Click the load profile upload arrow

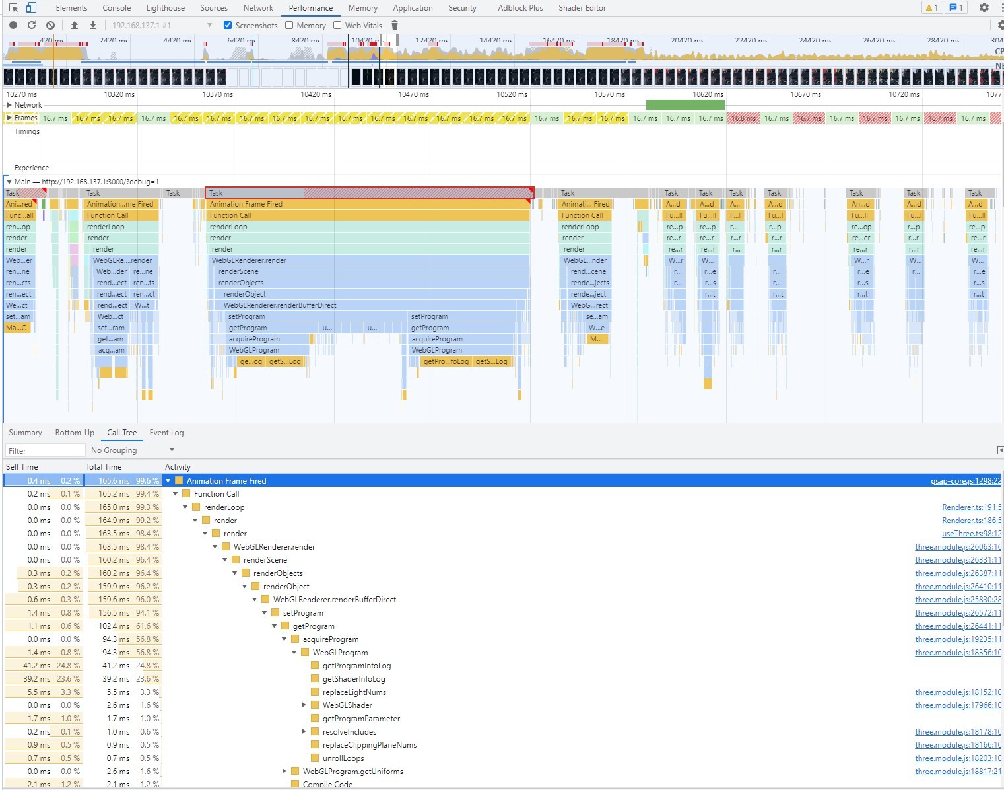(75, 25)
